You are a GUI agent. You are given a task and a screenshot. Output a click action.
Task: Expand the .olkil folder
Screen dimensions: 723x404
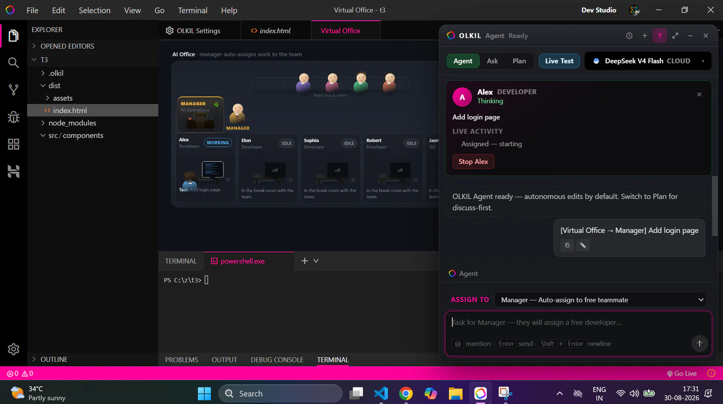[x=93, y=73]
